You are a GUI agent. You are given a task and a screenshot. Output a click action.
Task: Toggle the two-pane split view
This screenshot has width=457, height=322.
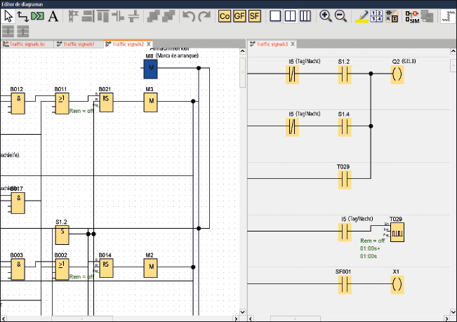[290, 16]
